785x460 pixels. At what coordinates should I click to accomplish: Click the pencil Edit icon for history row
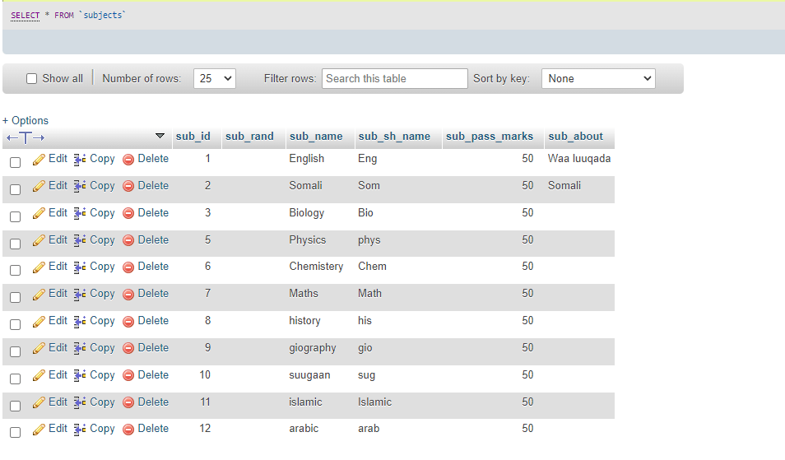(x=39, y=322)
